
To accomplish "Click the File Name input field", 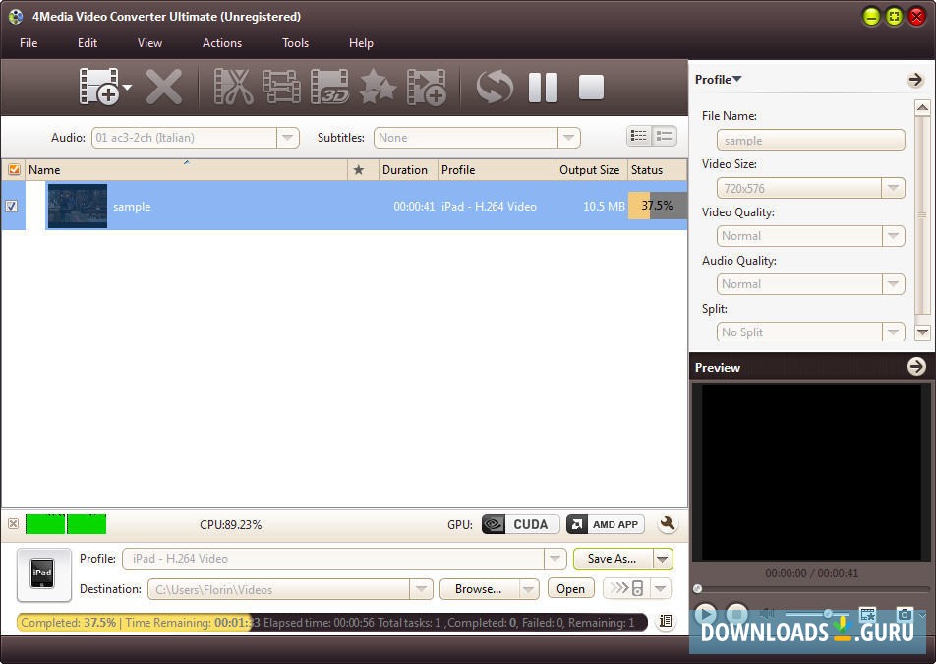I will (810, 141).
